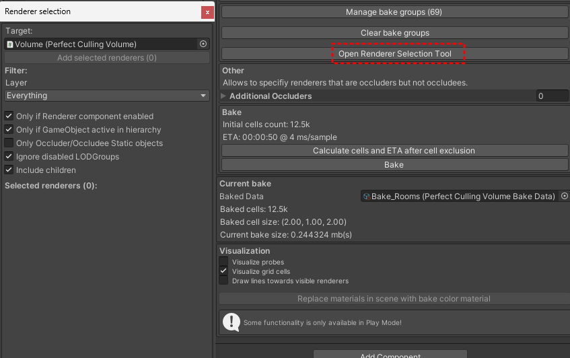
Task: Click the Current bake section header
Action: pyautogui.click(x=246, y=184)
